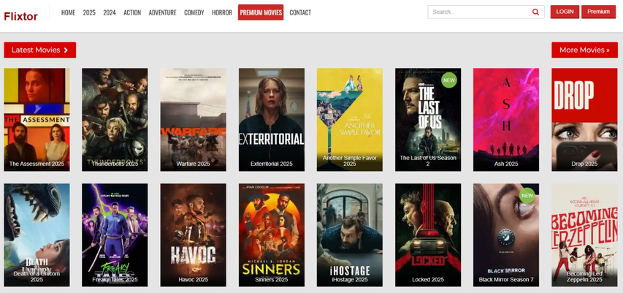Open Becoming Led Zeppelin 2025 poster
The height and width of the screenshot is (293, 623).
click(584, 235)
